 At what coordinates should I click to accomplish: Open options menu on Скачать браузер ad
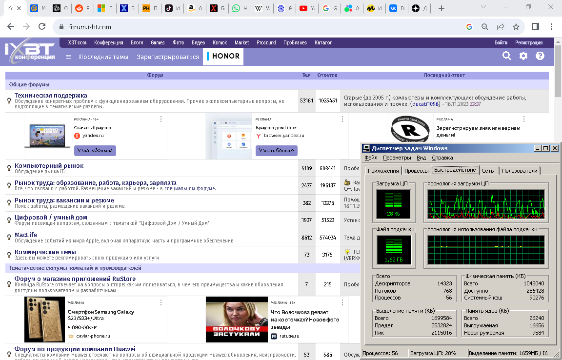coord(161,119)
